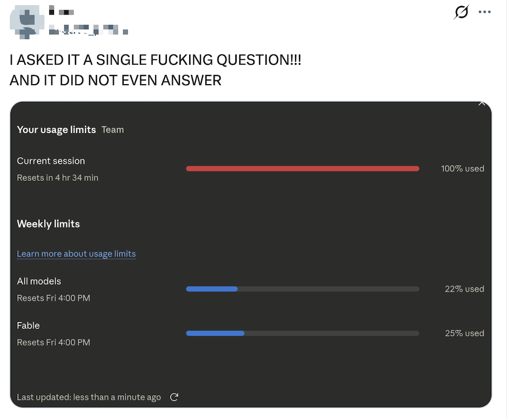
Task: Click the All models weekly usage bar
Action: pos(303,289)
